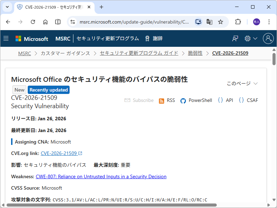Open the browser extensions icon

(x=238, y=21)
